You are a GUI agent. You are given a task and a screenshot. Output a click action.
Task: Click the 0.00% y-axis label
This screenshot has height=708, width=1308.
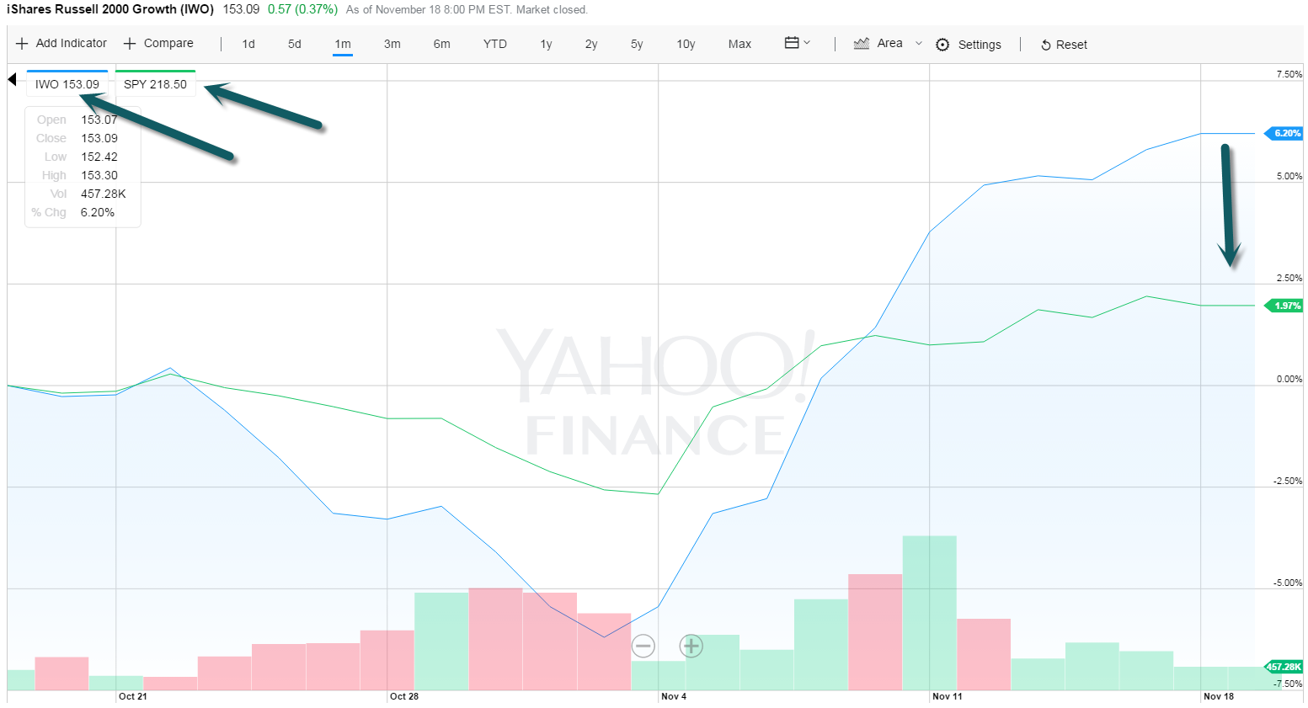point(1289,380)
